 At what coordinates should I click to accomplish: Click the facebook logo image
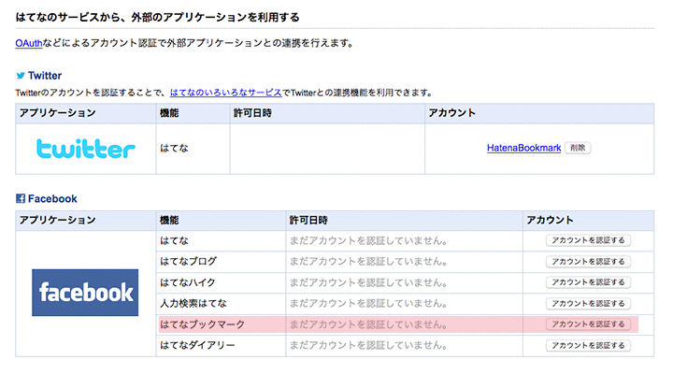85,293
